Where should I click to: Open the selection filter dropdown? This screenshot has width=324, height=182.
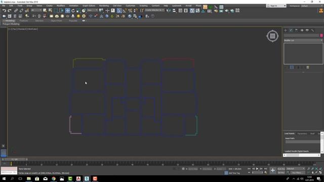(x=36, y=10)
